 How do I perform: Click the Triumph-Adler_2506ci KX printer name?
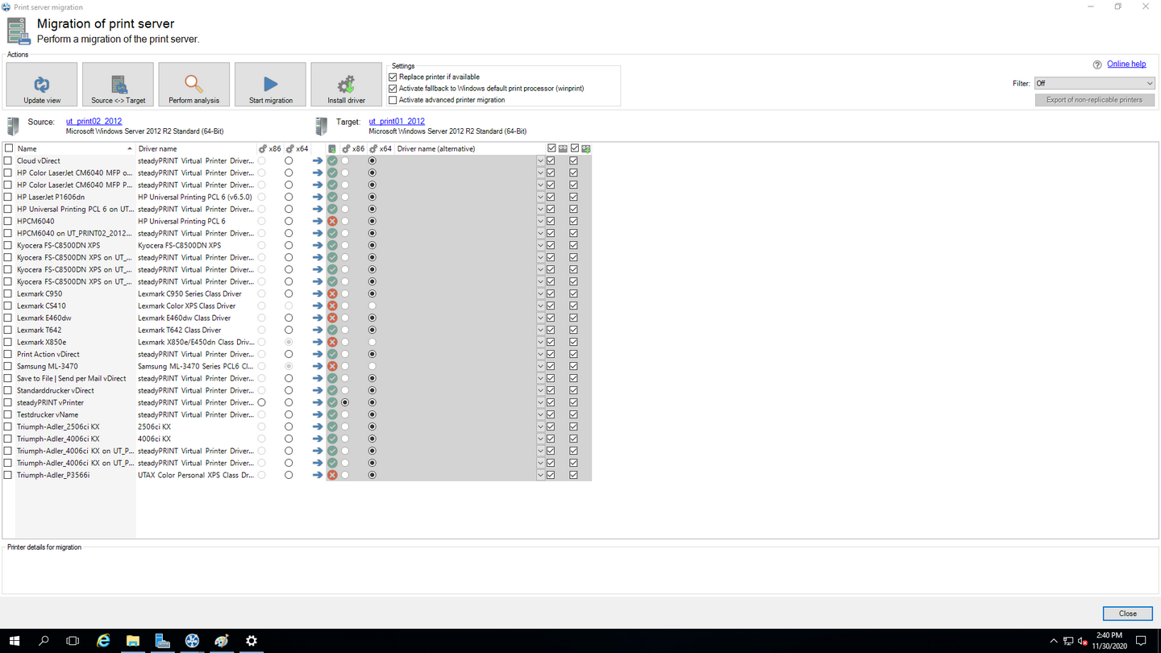[x=58, y=426]
